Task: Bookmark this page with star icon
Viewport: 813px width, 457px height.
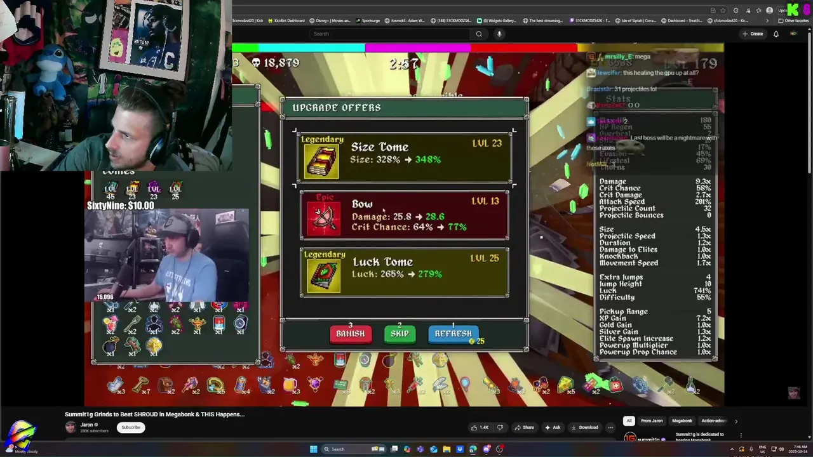Action: pyautogui.click(x=723, y=10)
